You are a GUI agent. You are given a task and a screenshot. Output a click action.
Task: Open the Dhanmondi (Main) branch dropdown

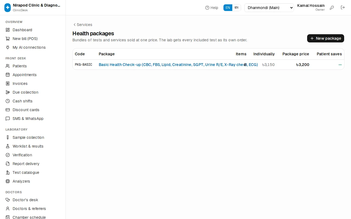[269, 8]
